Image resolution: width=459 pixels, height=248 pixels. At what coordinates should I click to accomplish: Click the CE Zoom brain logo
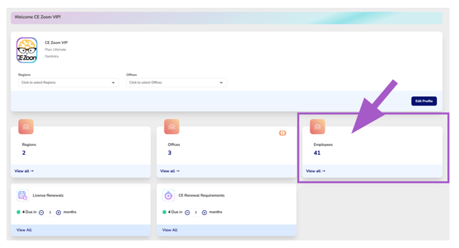[27, 50]
